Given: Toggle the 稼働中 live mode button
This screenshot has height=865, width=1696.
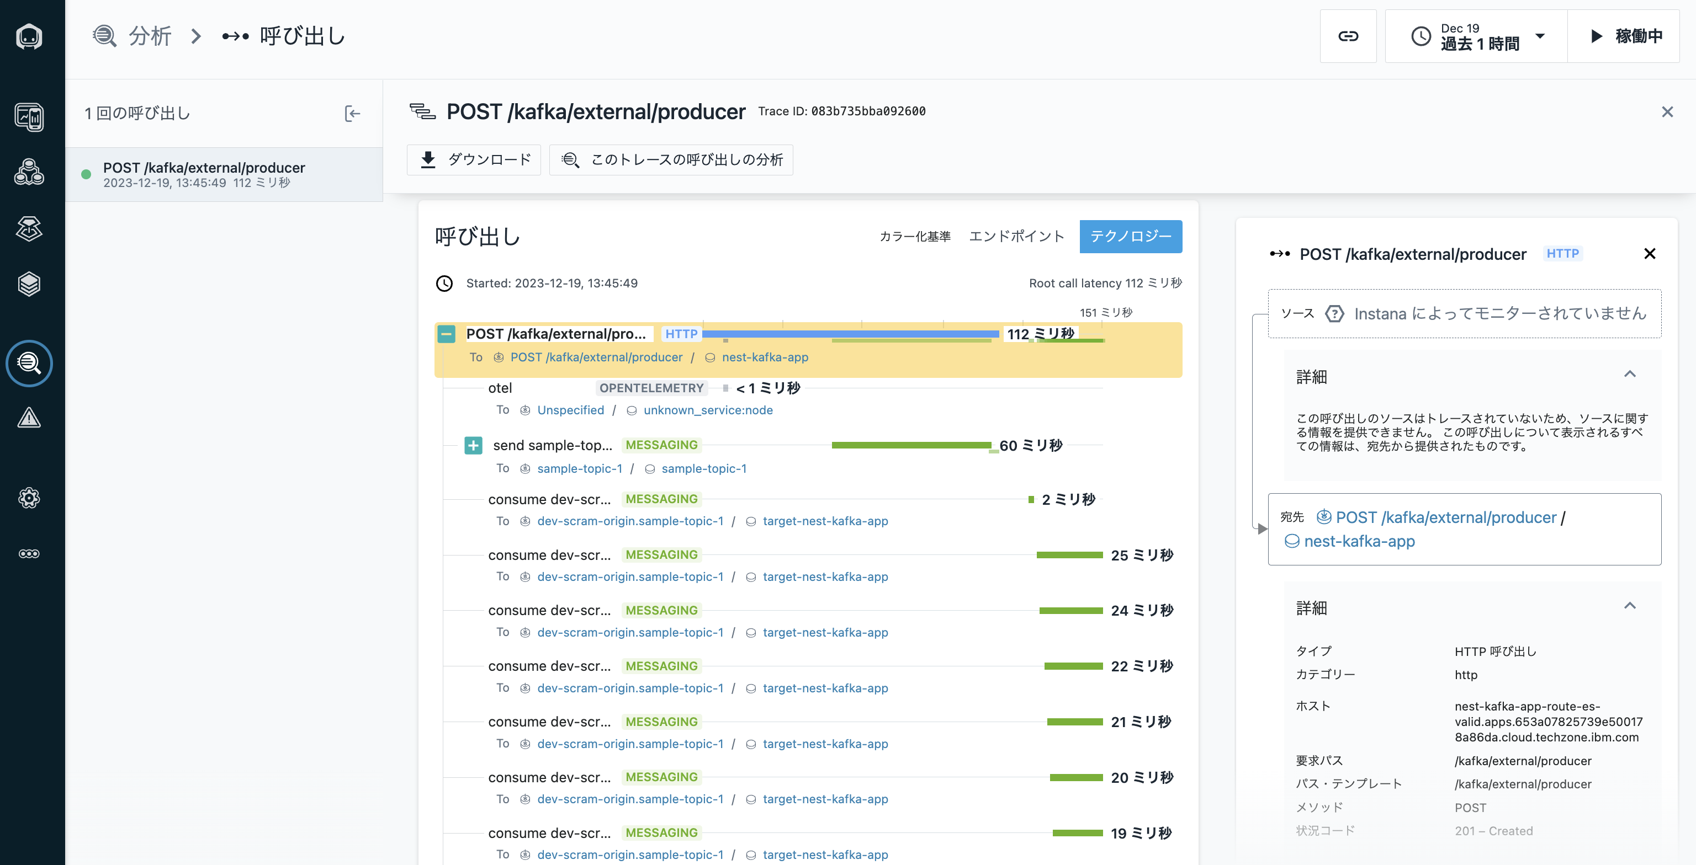Looking at the screenshot, I should (1625, 36).
